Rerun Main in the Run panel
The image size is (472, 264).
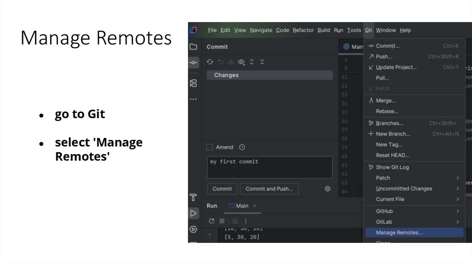(212, 221)
